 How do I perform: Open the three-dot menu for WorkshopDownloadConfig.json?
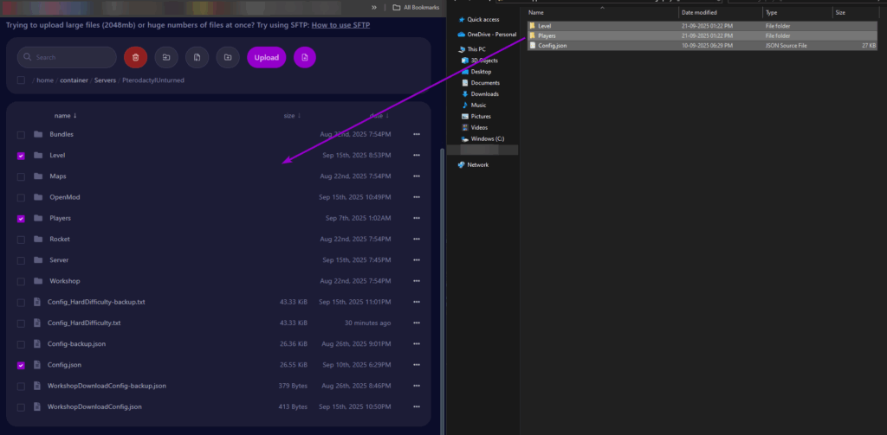(x=417, y=406)
